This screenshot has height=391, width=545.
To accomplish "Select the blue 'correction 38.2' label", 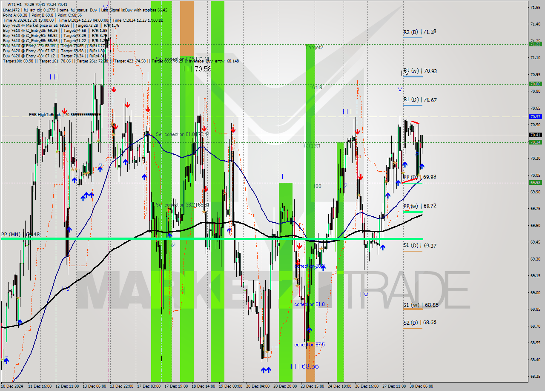I will point(310,266).
